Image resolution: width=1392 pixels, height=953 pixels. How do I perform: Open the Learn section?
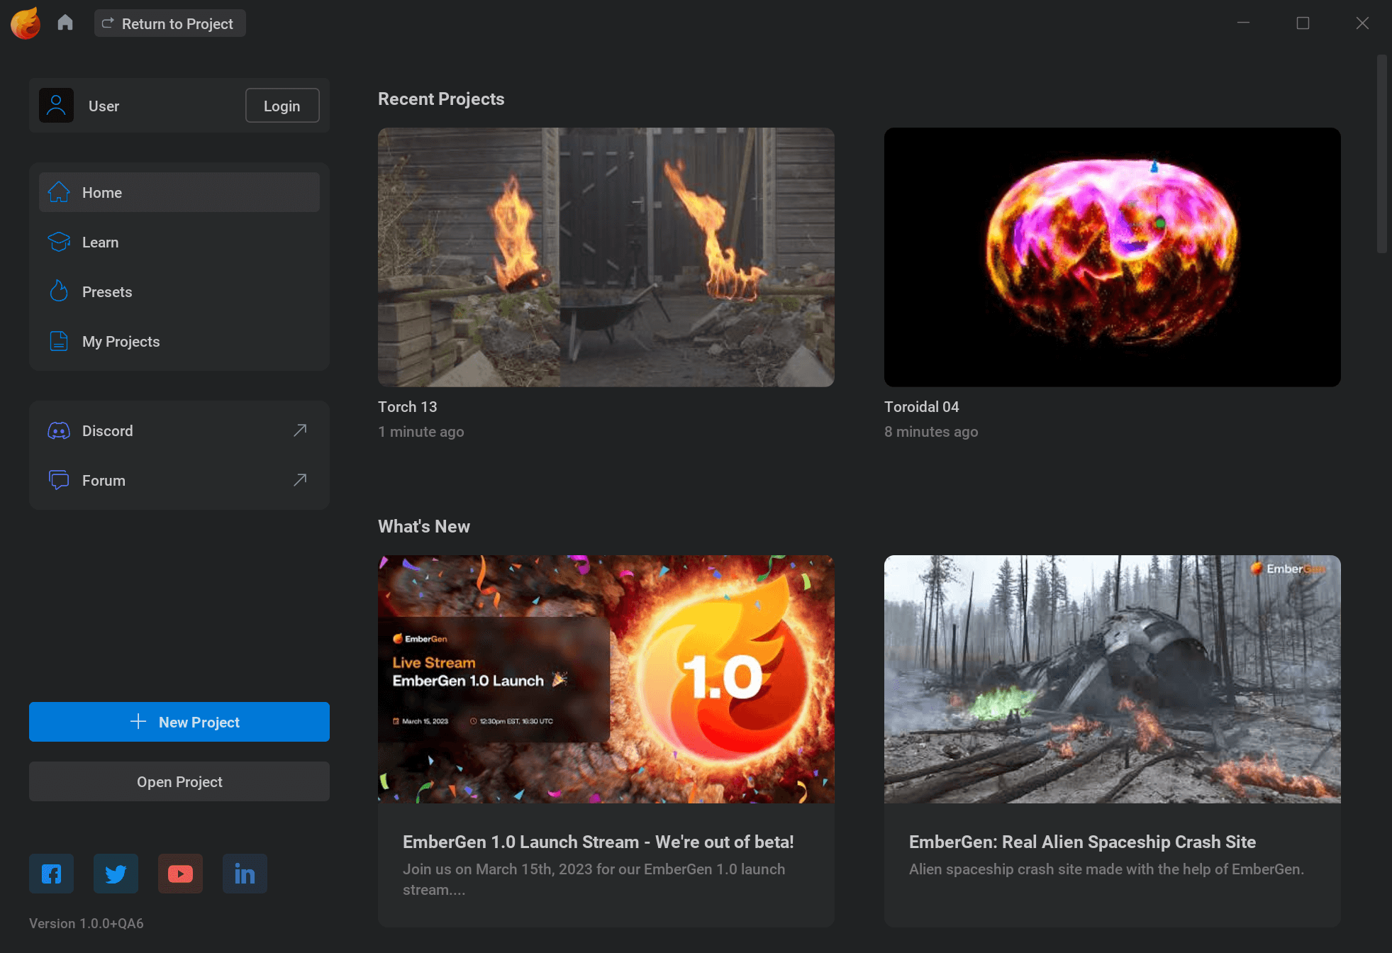(x=100, y=242)
